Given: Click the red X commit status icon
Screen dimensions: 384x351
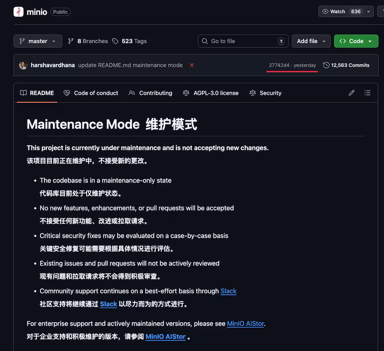Looking at the screenshot, I should click(x=192, y=65).
